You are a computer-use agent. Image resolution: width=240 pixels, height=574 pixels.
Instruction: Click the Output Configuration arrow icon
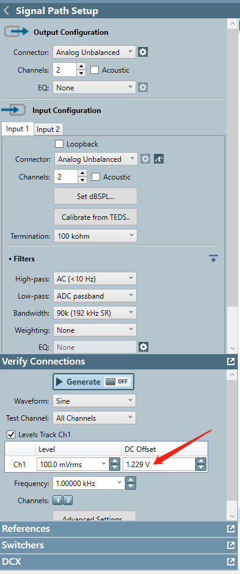16,32
